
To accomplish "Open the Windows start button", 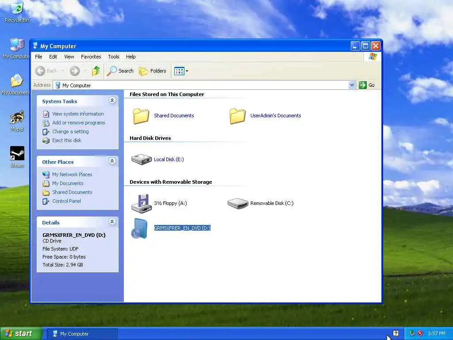I will tap(21, 334).
